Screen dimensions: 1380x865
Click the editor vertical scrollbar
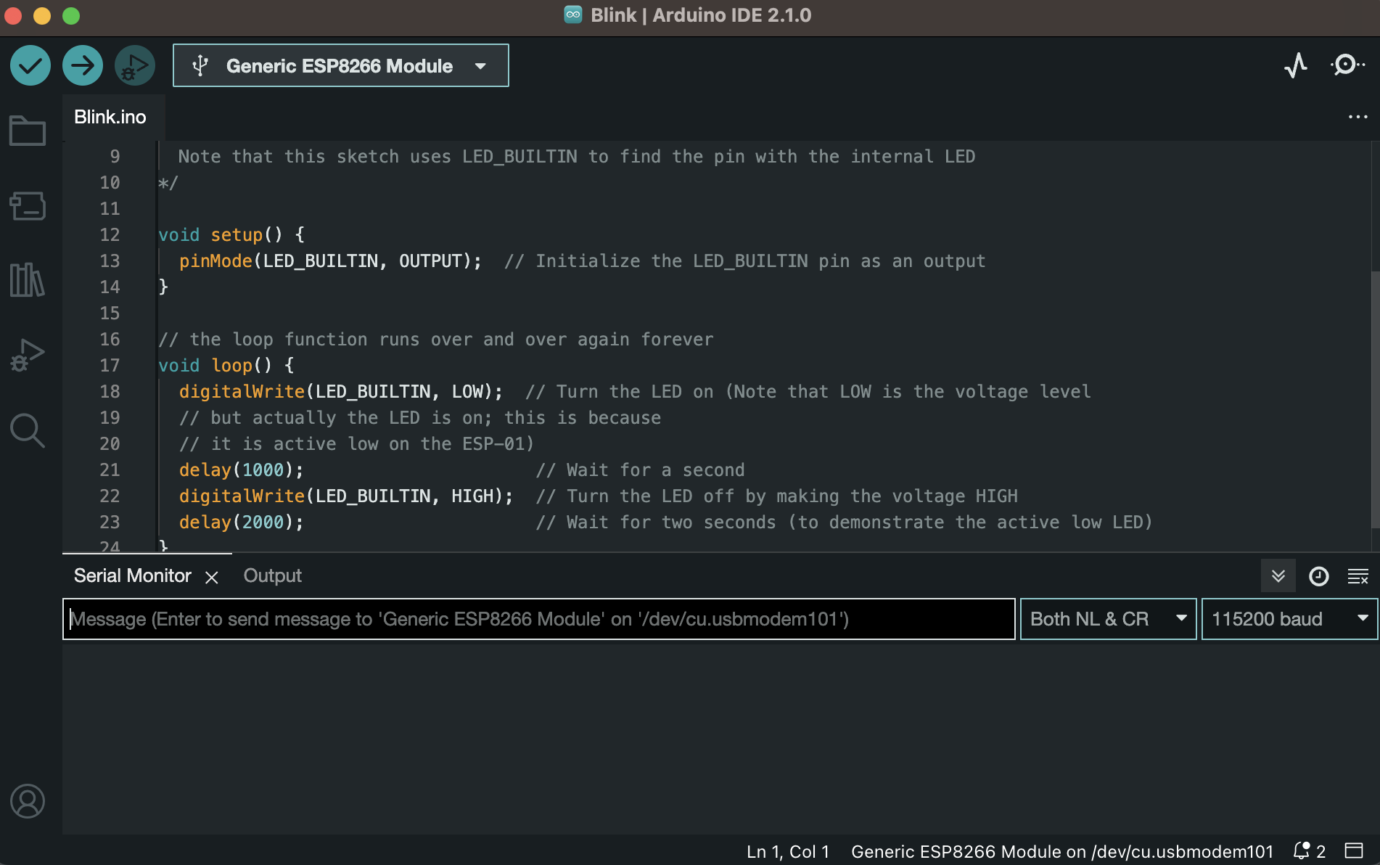tap(1375, 399)
